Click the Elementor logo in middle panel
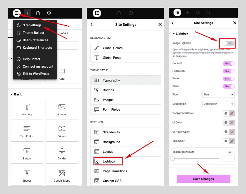Screen dimensions: 246x194 (x=97, y=13)
